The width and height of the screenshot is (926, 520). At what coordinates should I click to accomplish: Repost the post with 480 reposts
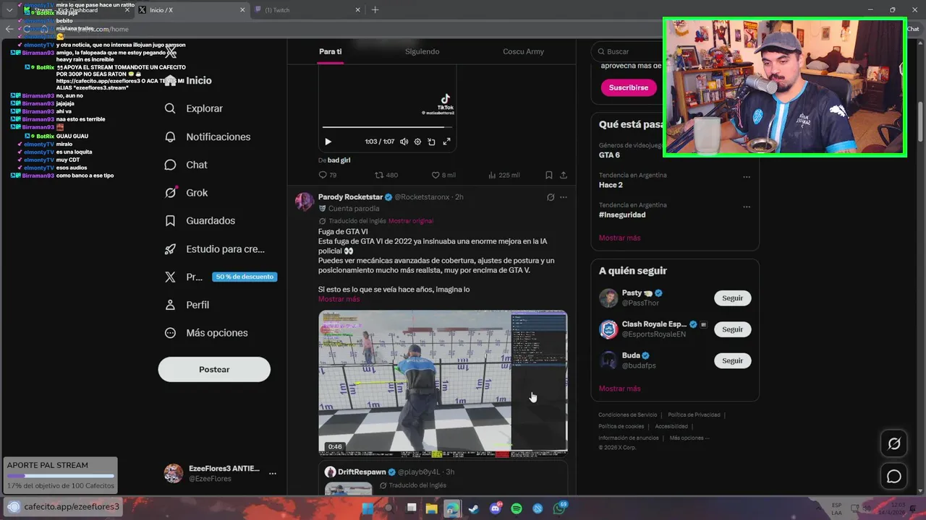386,175
